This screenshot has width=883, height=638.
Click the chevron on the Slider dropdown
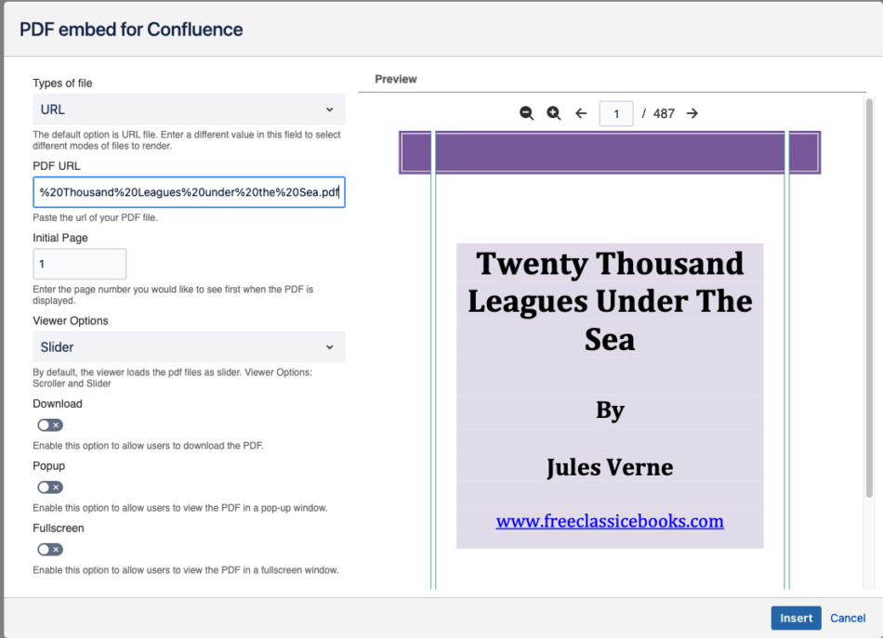pyautogui.click(x=329, y=347)
